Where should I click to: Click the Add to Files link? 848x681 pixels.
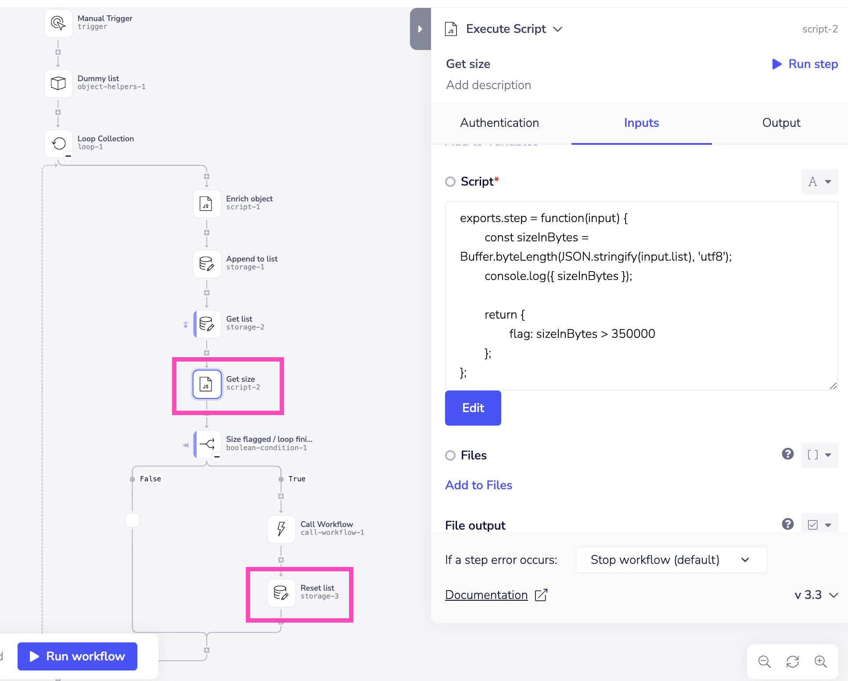pyautogui.click(x=478, y=485)
